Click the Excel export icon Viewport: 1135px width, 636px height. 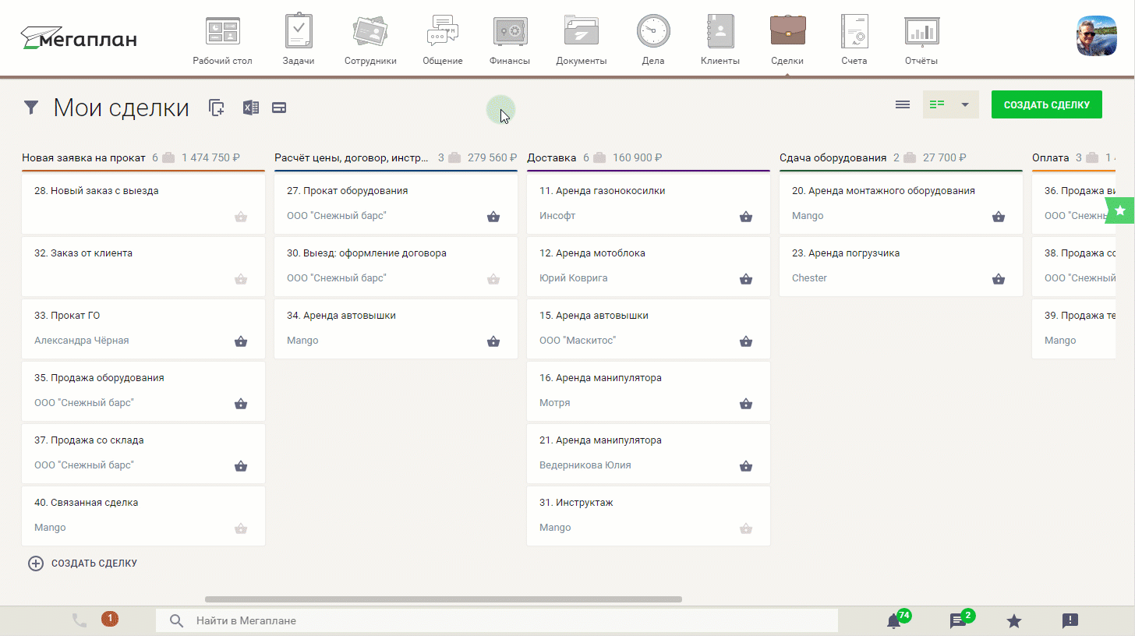[x=250, y=108]
